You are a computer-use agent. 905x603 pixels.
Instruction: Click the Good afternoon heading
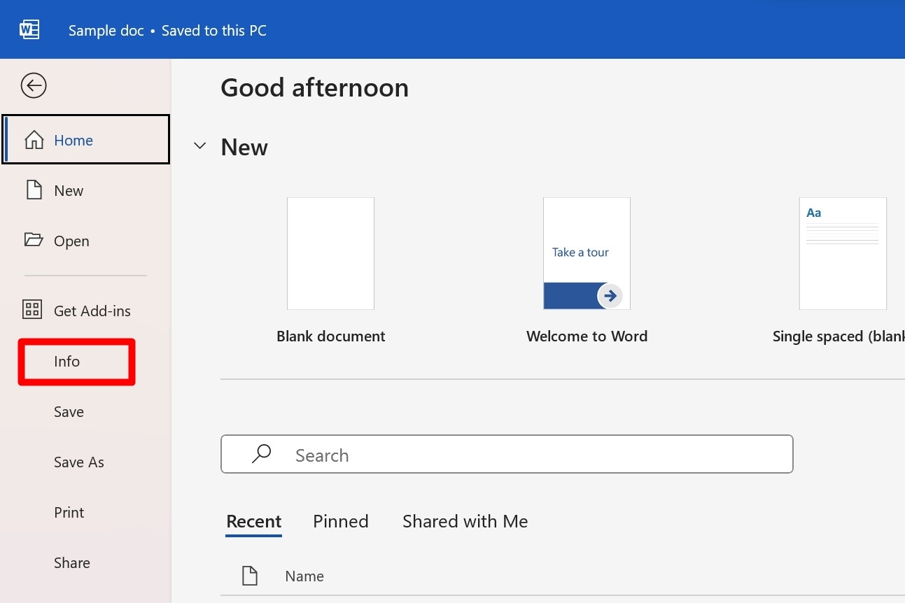[x=315, y=88]
